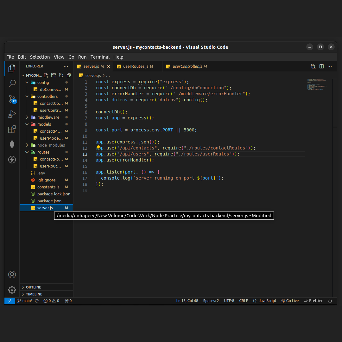Collapse the controllers folder
This screenshot has width=342, height=342.
[46, 96]
